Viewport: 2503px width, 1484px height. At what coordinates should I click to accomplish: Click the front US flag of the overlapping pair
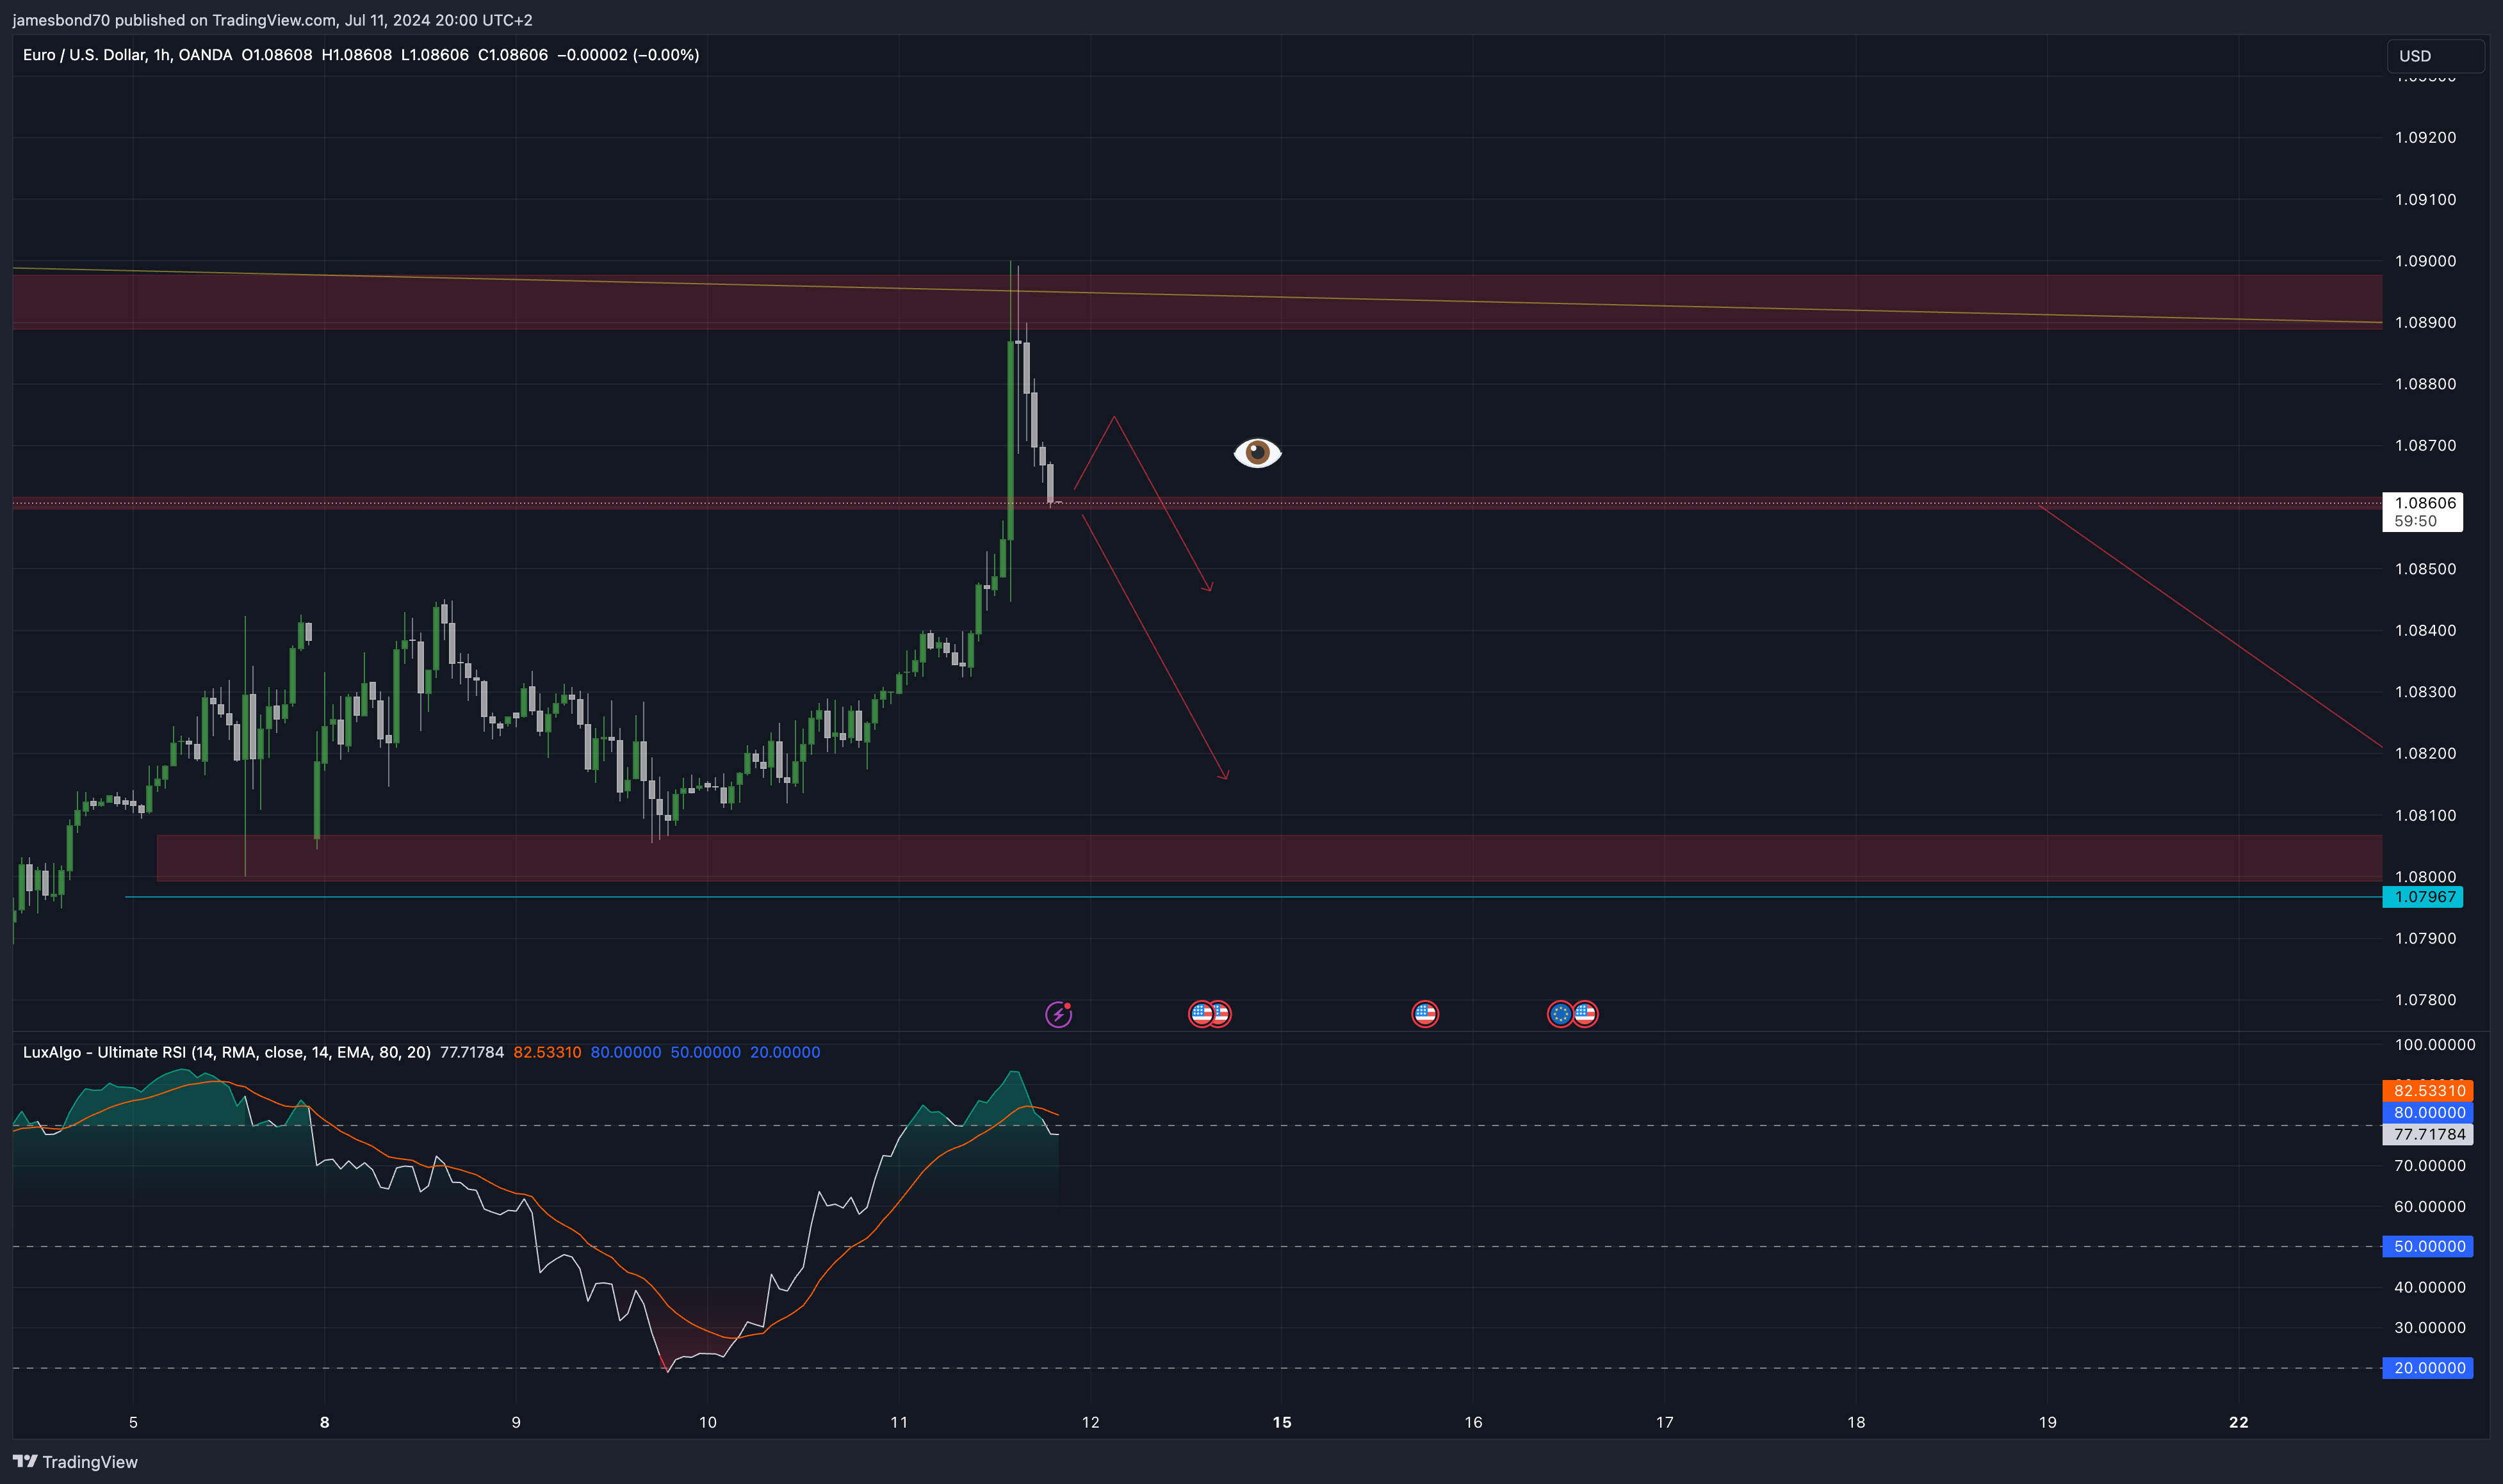pos(1200,1014)
